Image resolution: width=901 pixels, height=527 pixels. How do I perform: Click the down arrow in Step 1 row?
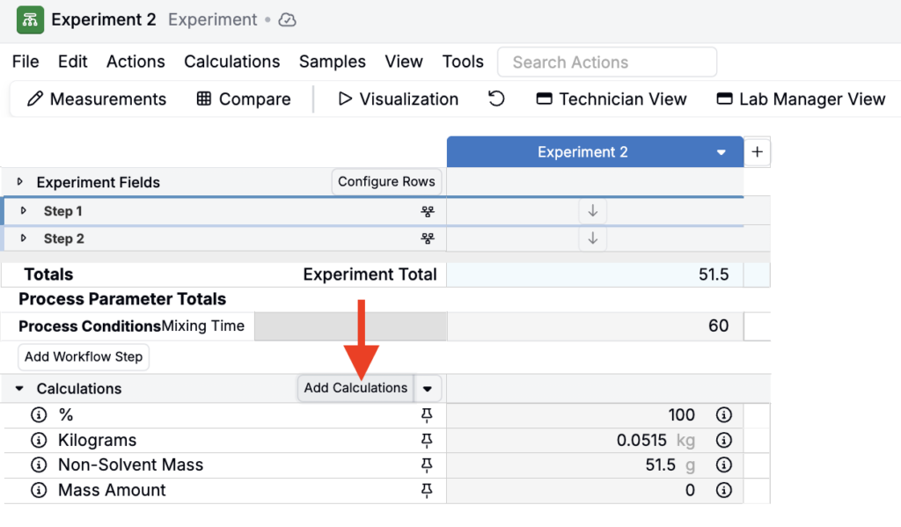pyautogui.click(x=592, y=211)
